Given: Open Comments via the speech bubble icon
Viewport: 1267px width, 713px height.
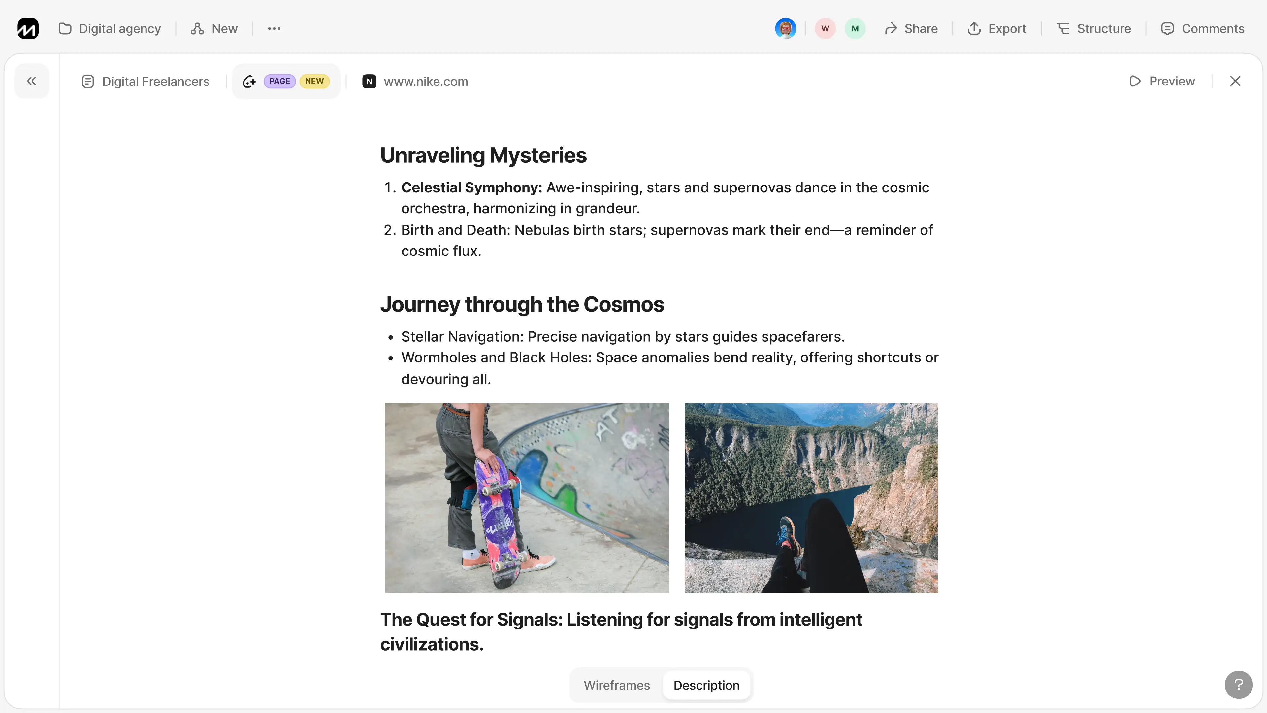Looking at the screenshot, I should tap(1168, 28).
